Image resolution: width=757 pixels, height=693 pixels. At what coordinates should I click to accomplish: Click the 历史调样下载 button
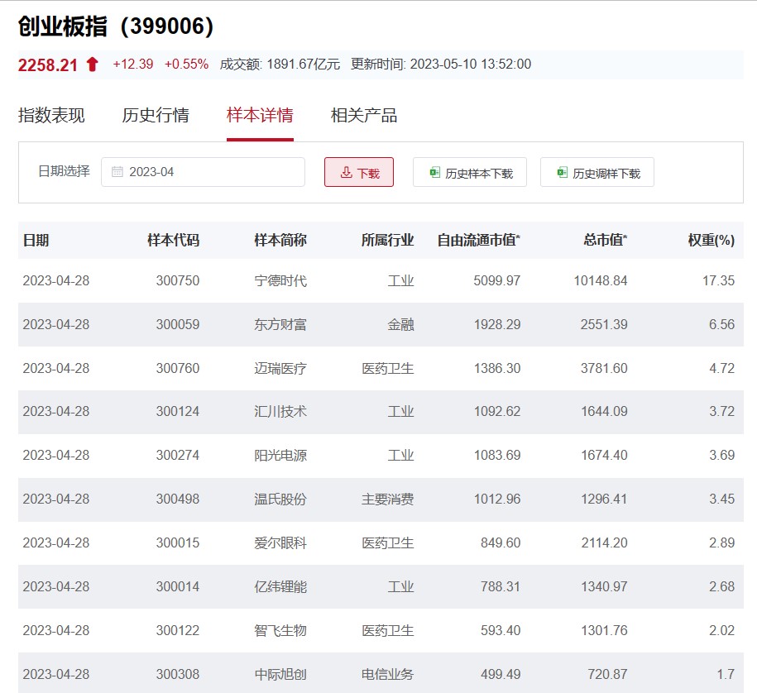(x=596, y=172)
